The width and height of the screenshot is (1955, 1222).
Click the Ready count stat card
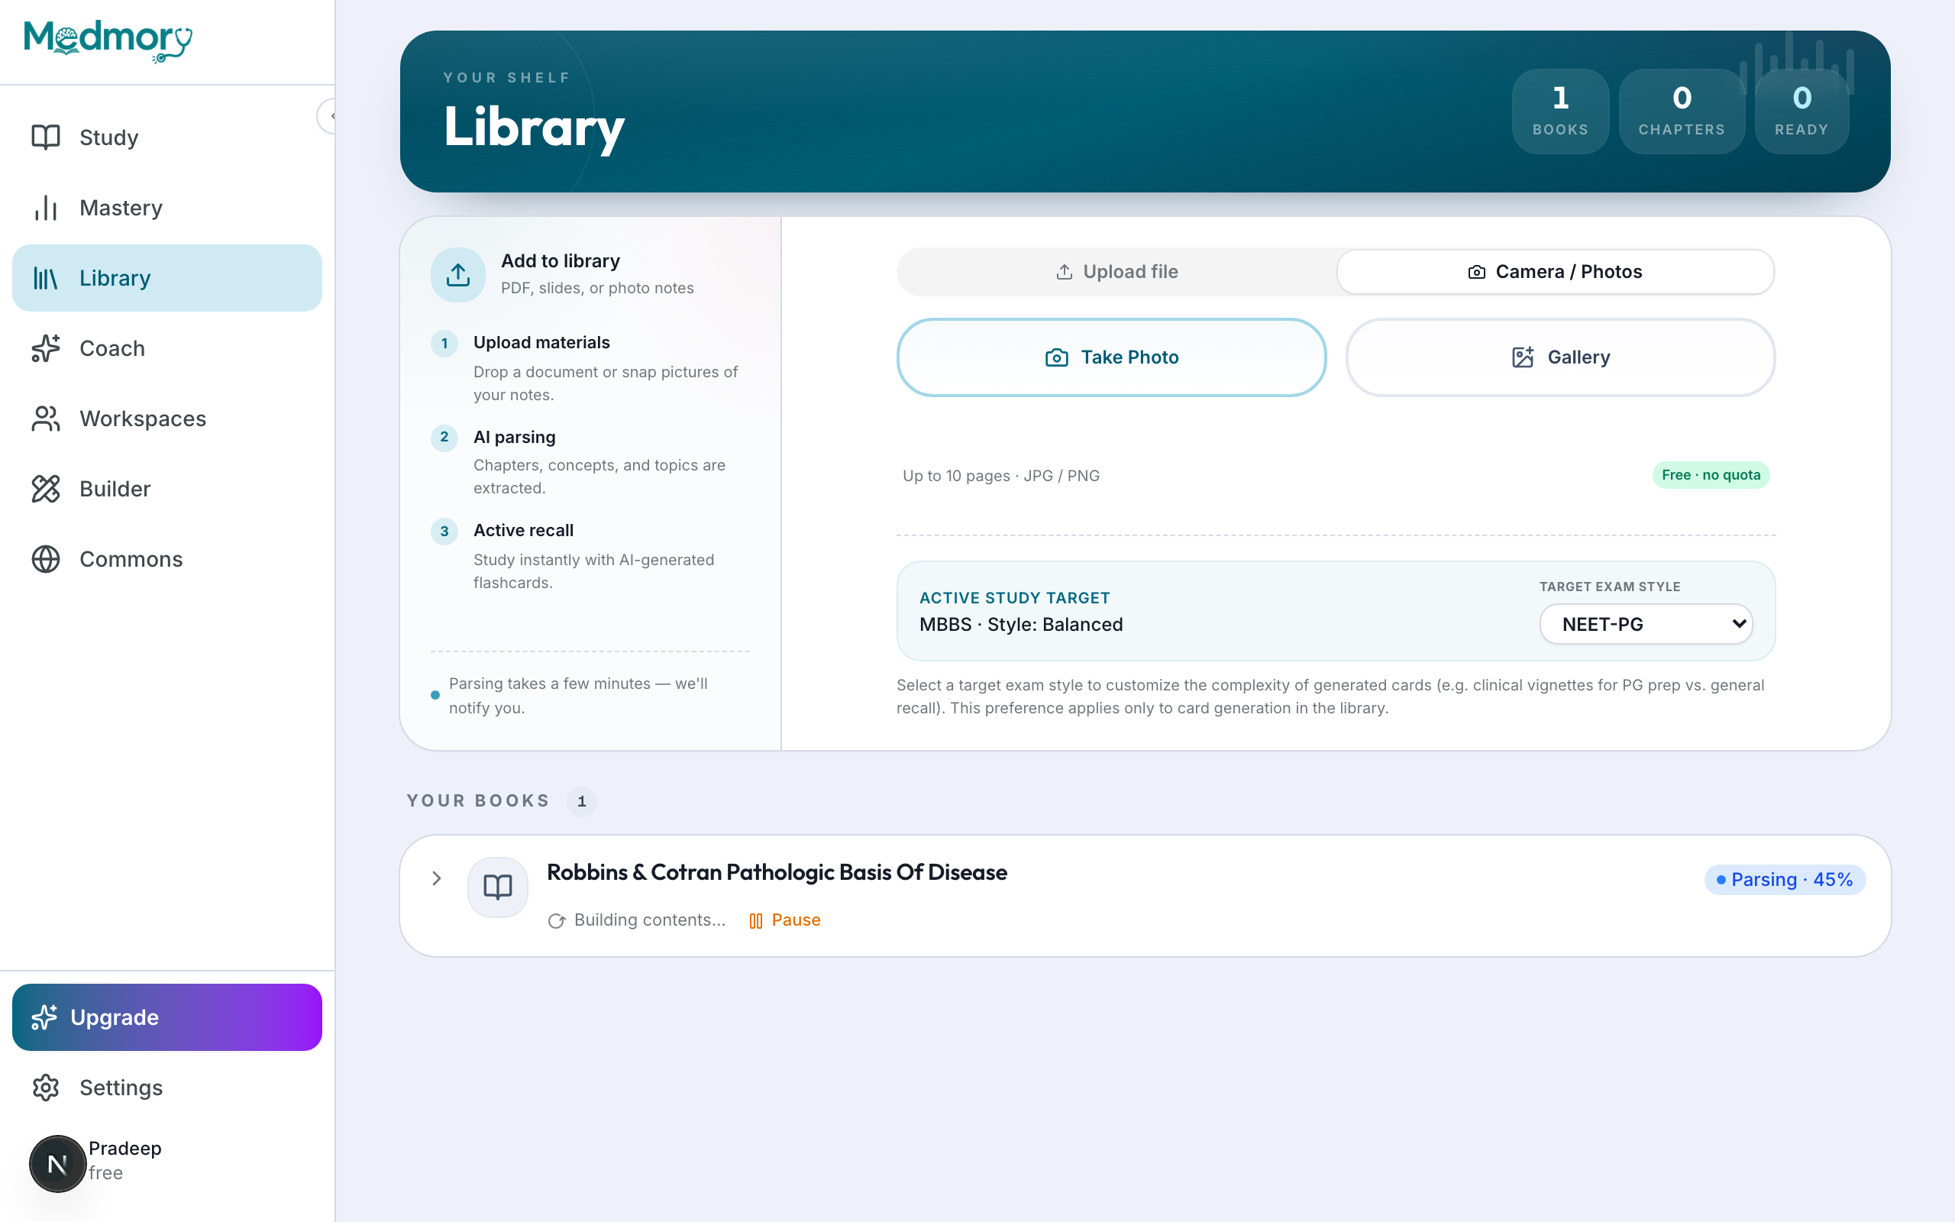coord(1802,112)
